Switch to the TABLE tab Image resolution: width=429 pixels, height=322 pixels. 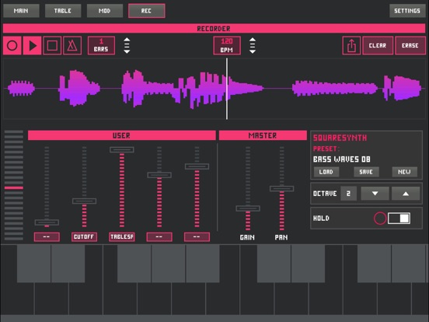[63, 11]
